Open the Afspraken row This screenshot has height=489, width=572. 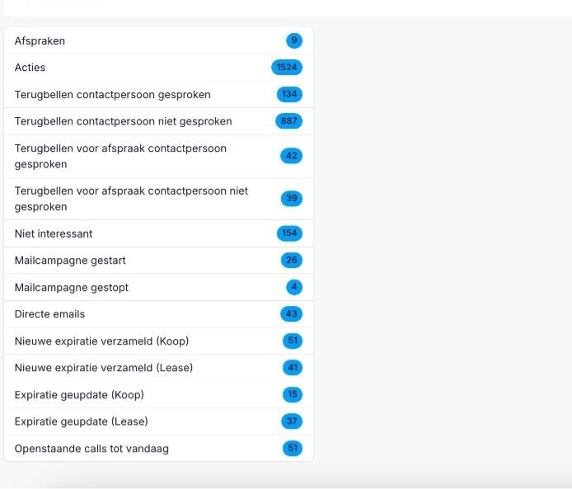(x=40, y=41)
